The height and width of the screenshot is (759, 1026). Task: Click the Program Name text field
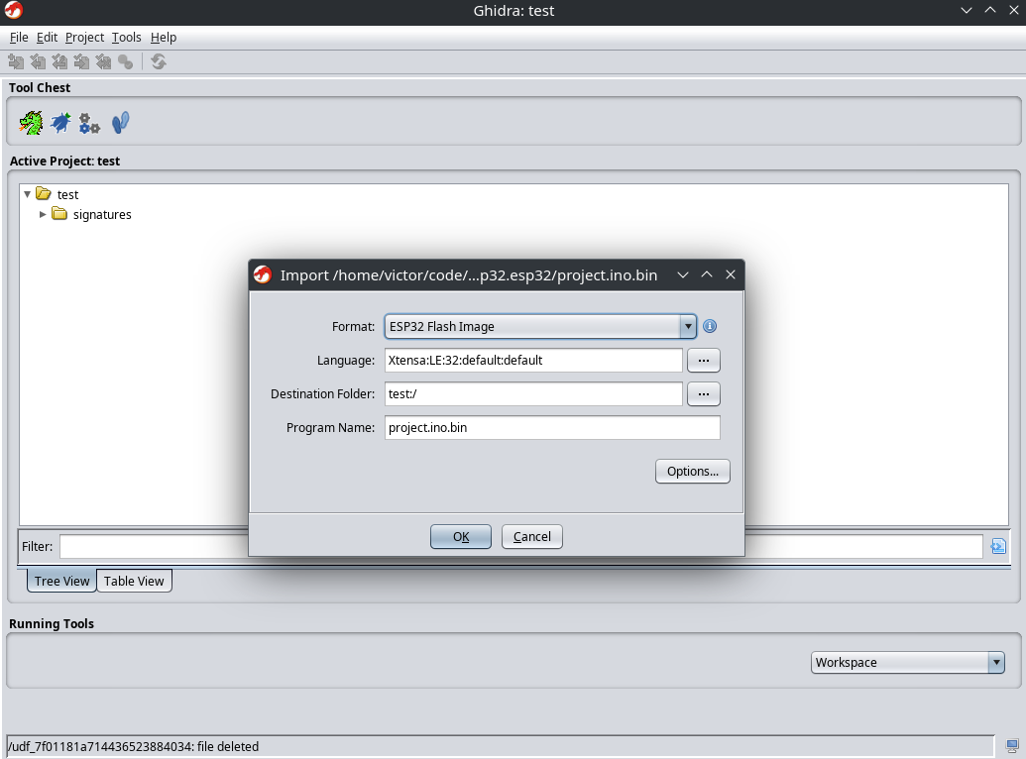pyautogui.click(x=551, y=428)
